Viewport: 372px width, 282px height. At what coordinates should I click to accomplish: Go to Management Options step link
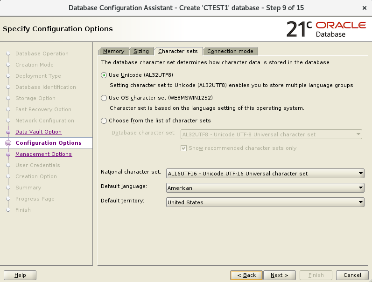[x=44, y=154]
